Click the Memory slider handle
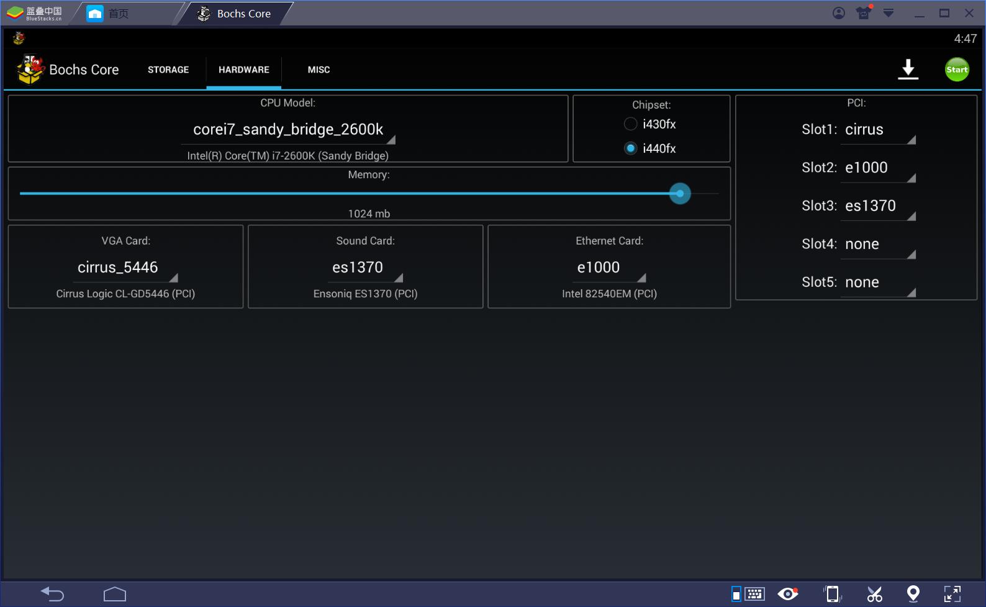 (680, 194)
